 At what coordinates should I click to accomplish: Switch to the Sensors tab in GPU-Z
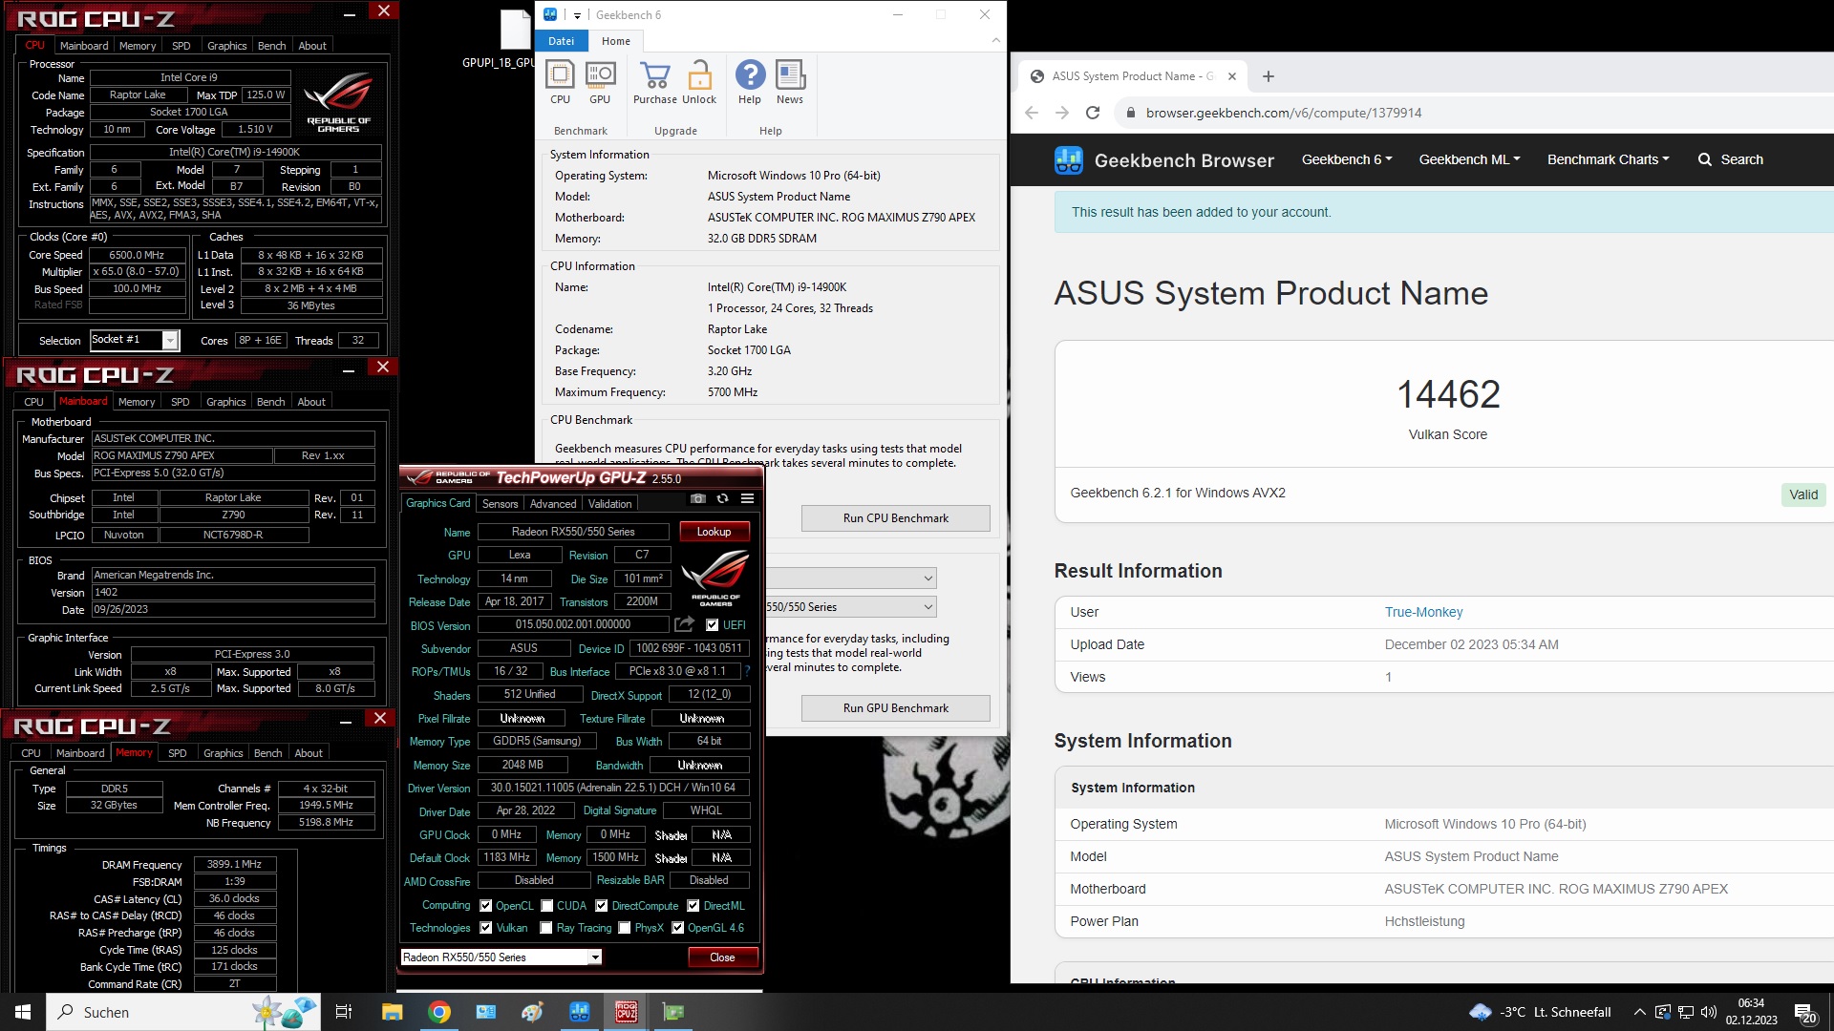(501, 504)
